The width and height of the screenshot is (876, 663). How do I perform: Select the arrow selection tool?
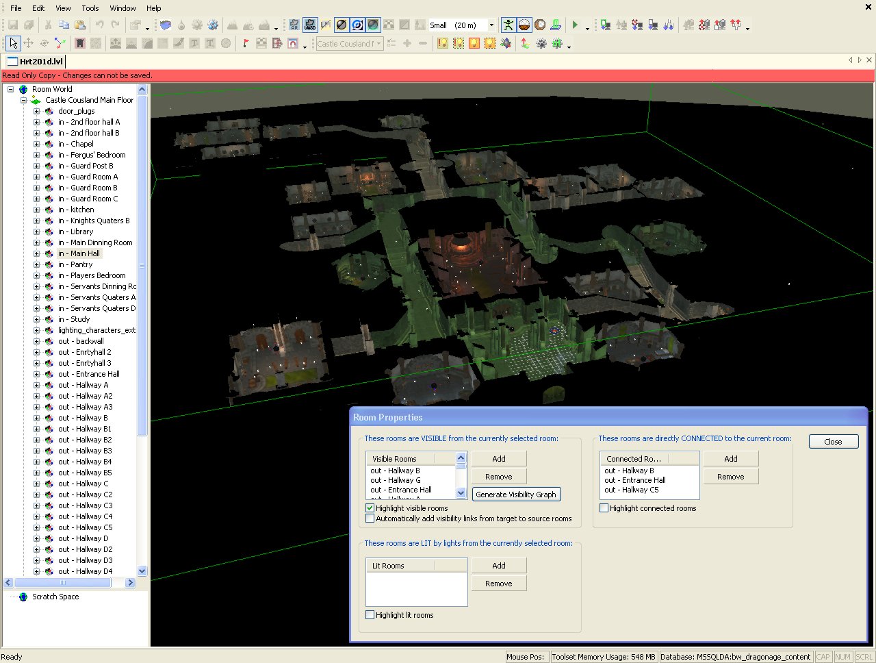(x=13, y=43)
